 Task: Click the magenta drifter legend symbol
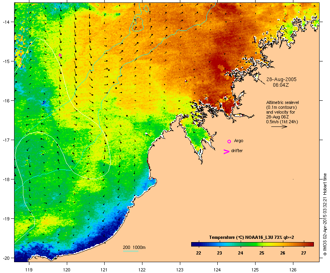pos(226,152)
